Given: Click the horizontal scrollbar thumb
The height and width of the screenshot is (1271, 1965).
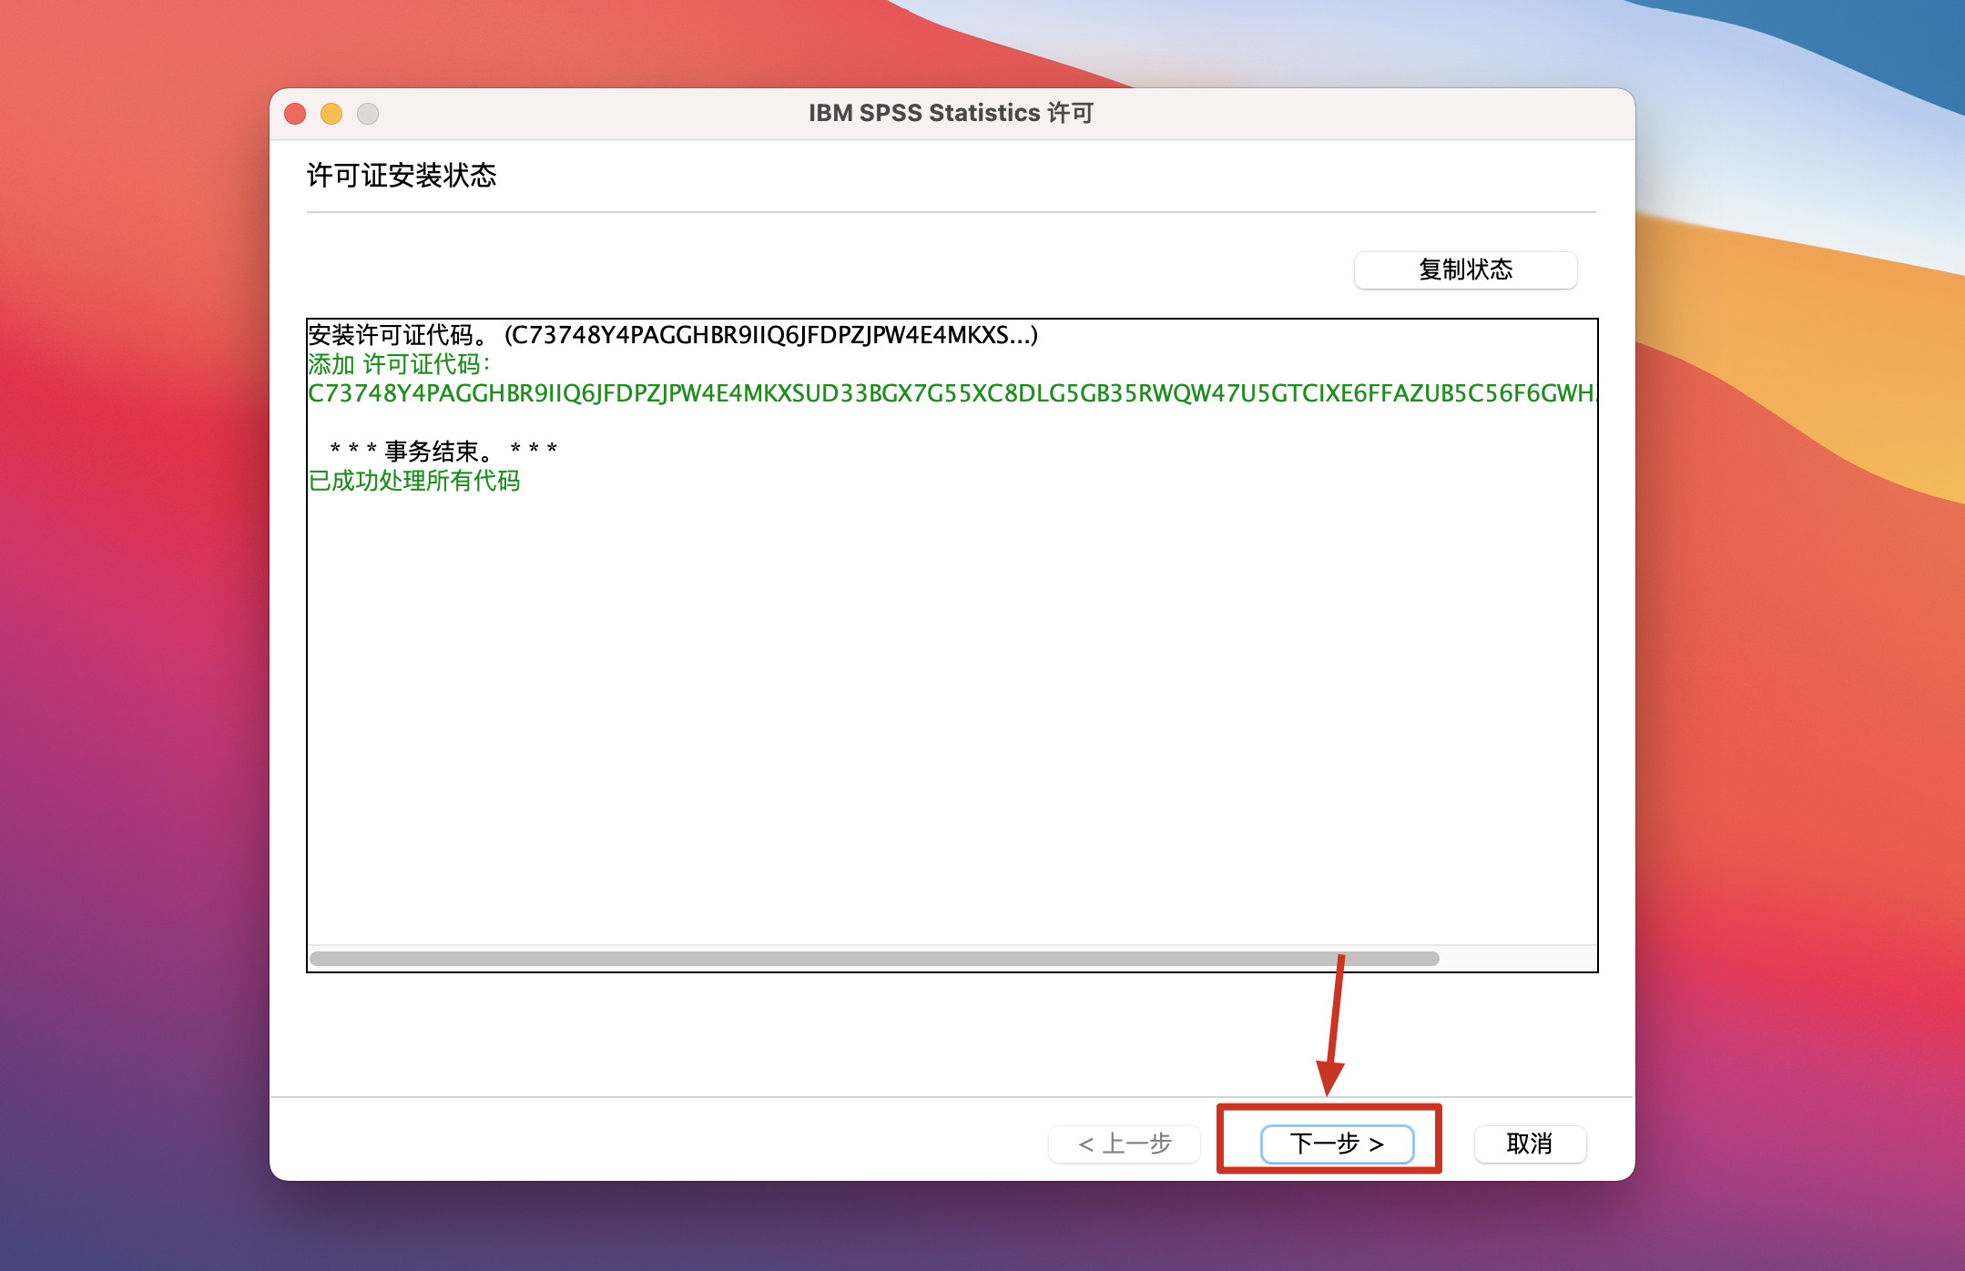Looking at the screenshot, I should (x=874, y=958).
